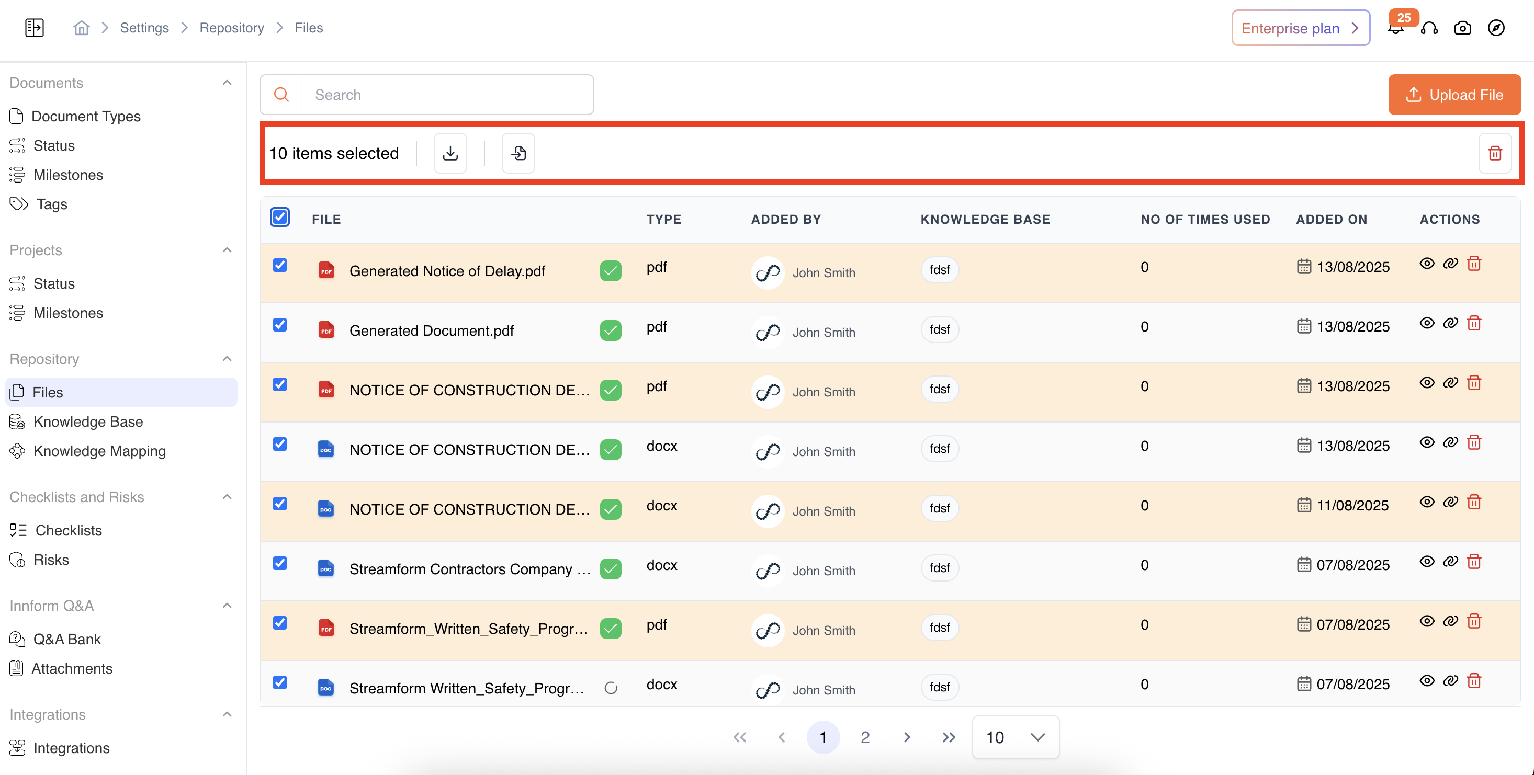
Task: Click the compass icon in header
Action: tap(1496, 28)
